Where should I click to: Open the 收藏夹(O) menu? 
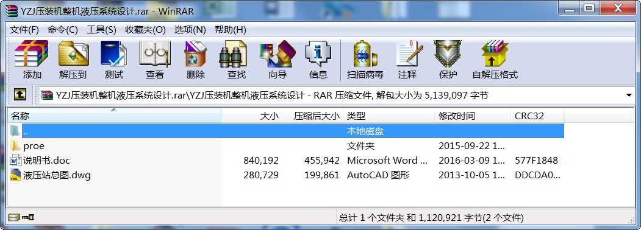coord(145,30)
